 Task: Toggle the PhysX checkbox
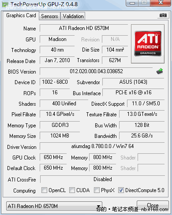click(x=97, y=190)
